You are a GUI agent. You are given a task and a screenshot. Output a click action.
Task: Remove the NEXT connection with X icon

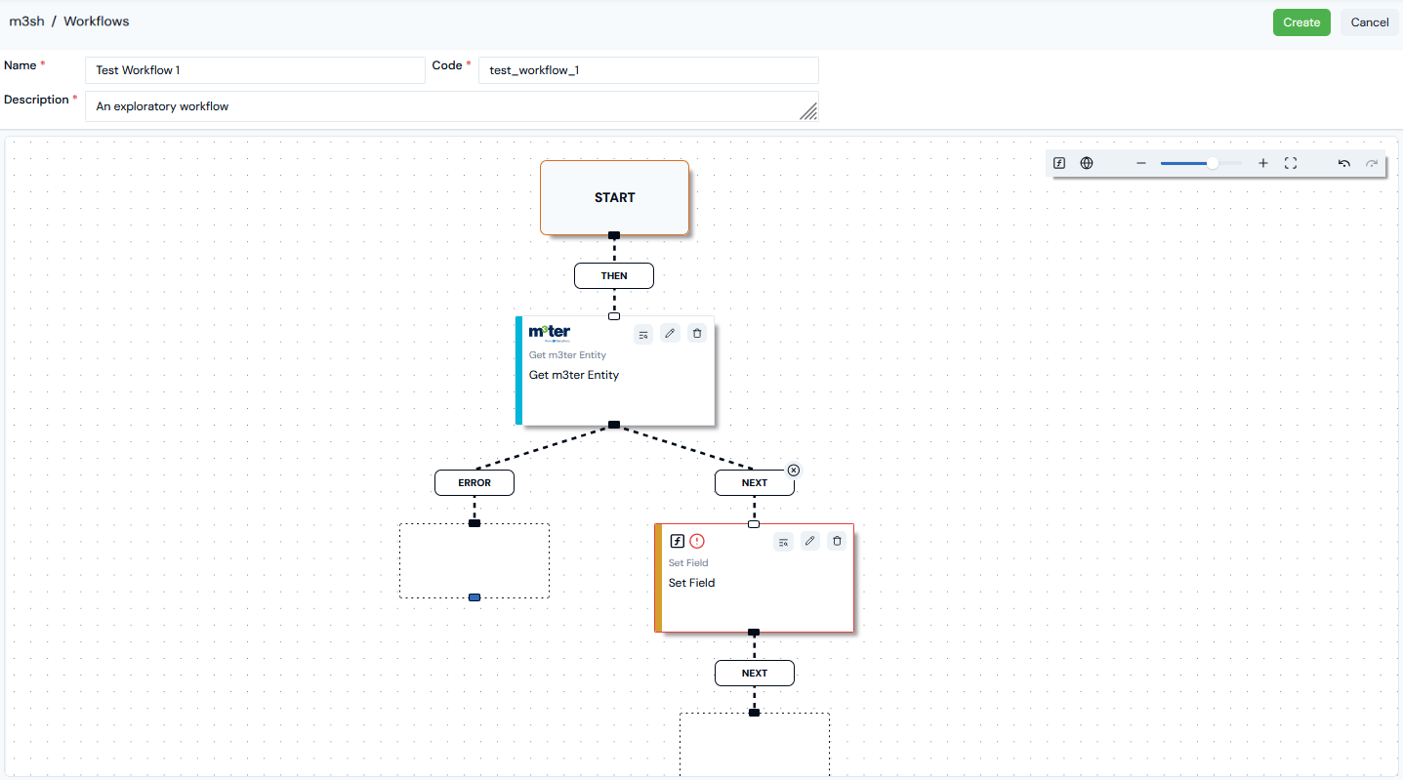794,471
